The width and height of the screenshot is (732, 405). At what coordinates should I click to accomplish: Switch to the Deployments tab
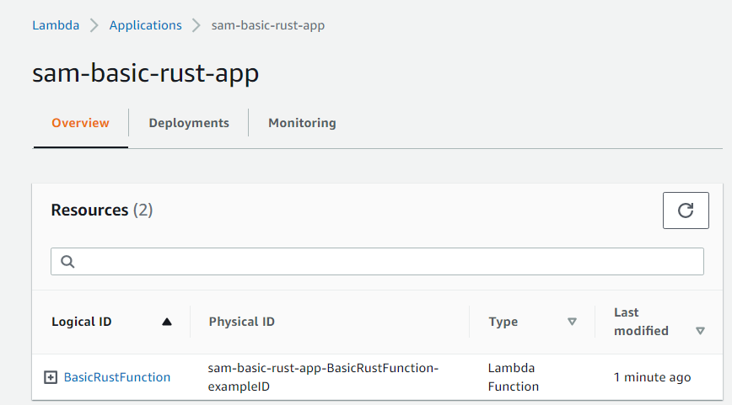coord(189,123)
